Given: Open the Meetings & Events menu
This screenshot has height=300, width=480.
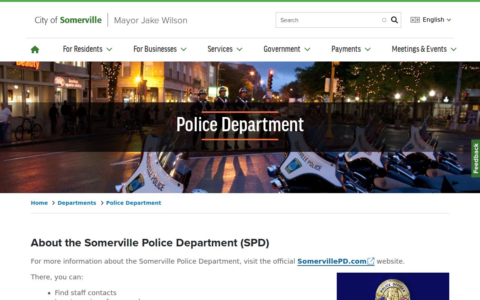Looking at the screenshot, I should [419, 49].
